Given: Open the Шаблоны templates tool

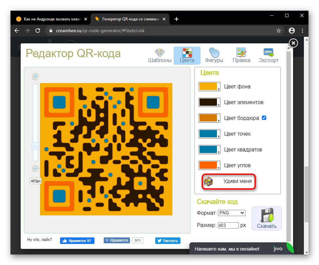Looking at the screenshot, I should coord(160,55).
